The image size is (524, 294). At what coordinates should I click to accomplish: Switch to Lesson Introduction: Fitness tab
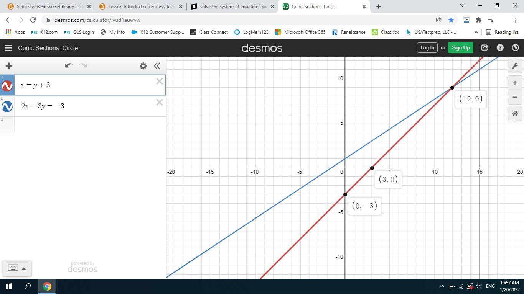(x=141, y=7)
